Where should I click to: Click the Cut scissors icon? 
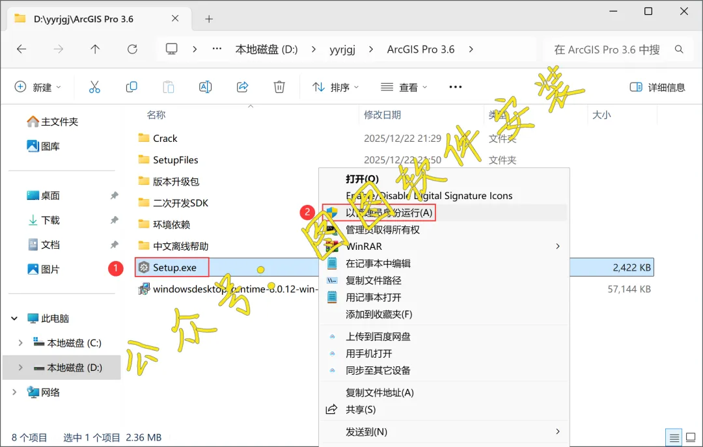[x=94, y=87]
